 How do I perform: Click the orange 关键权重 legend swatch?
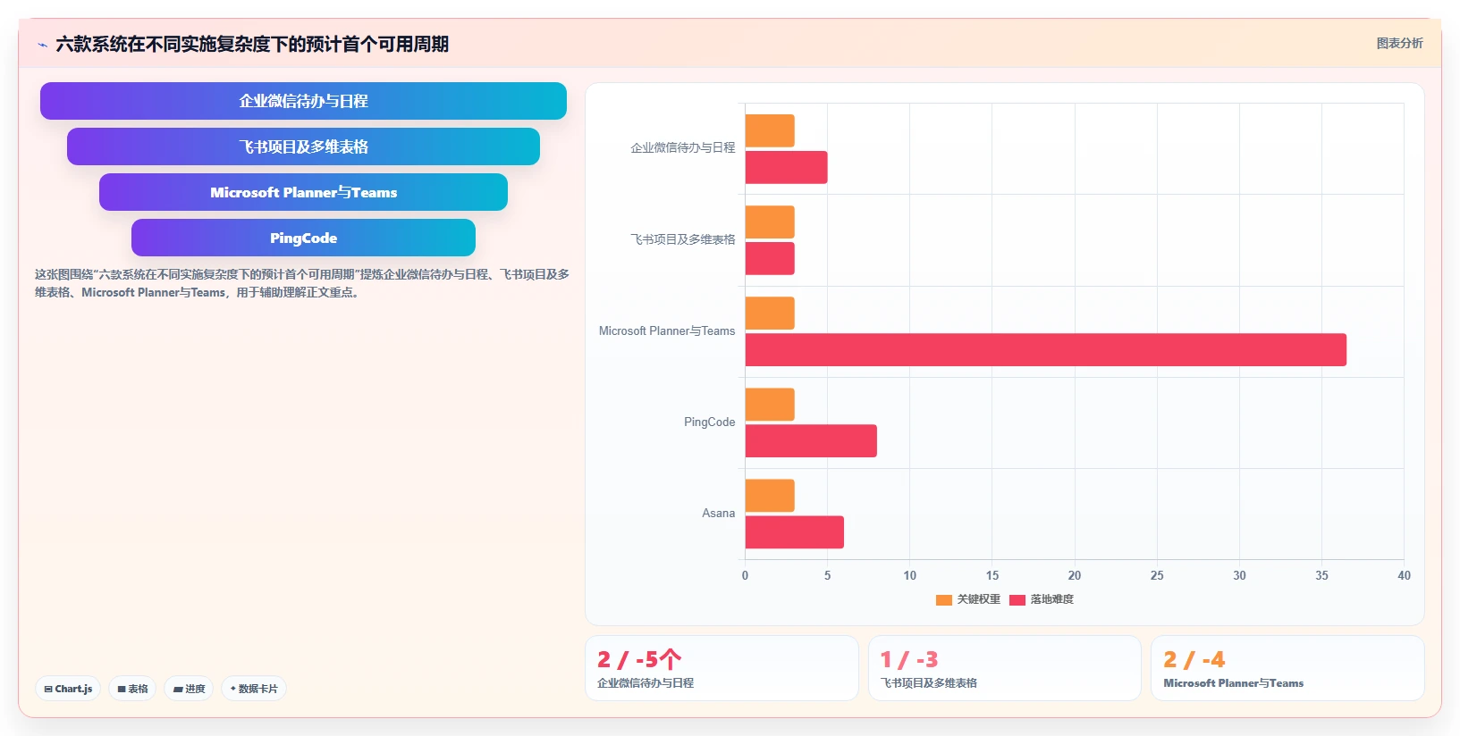point(944,600)
